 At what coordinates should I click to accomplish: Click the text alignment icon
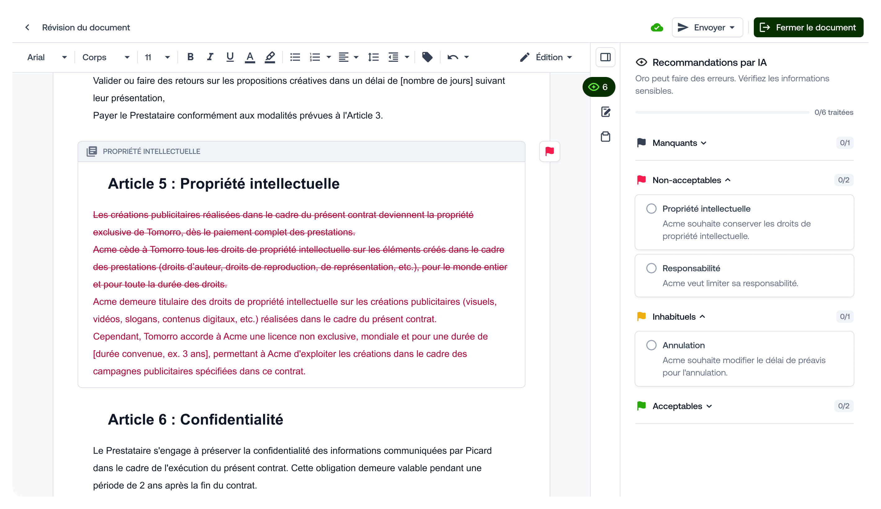pyautogui.click(x=343, y=57)
